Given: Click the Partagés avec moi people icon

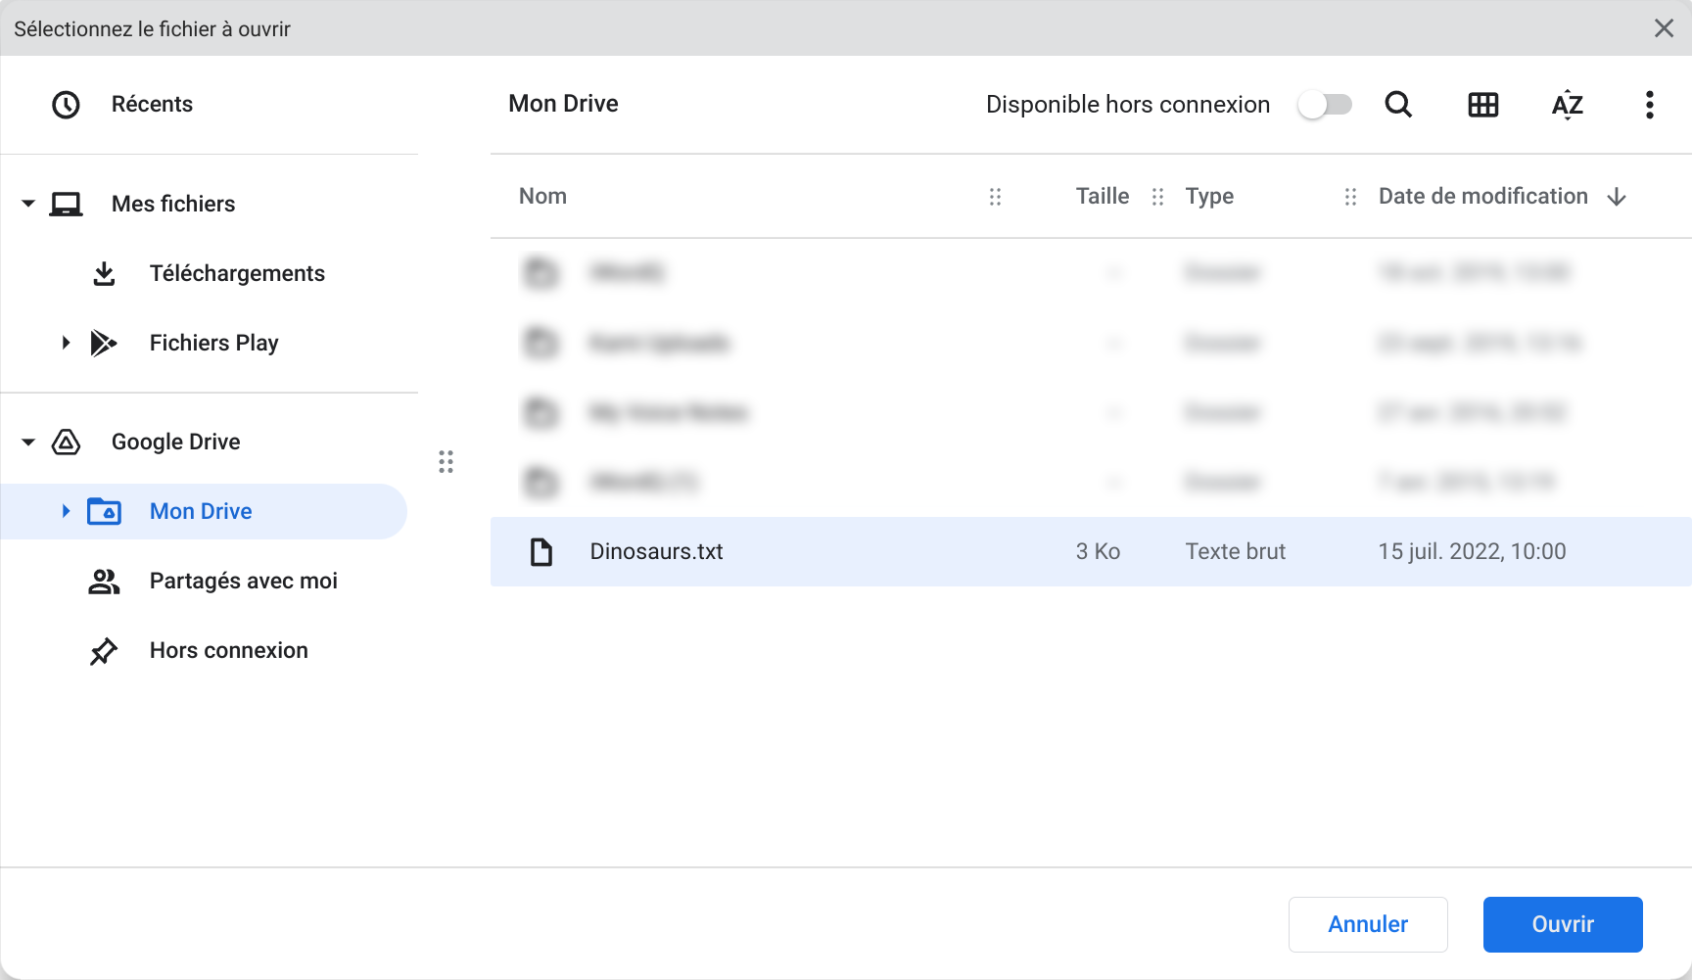Looking at the screenshot, I should coord(104,581).
